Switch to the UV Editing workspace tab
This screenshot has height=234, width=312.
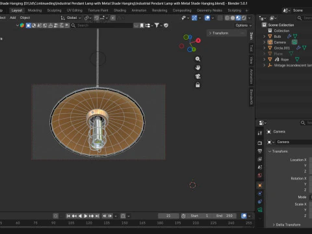[x=75, y=10]
